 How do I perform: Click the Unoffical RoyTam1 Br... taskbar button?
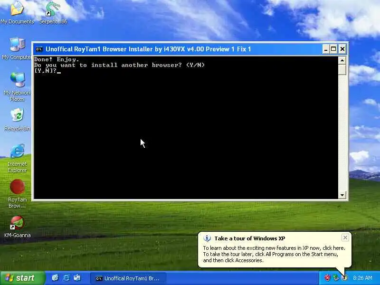pos(128,278)
